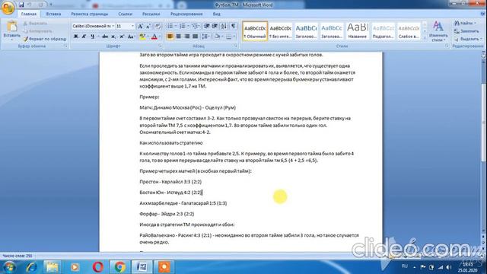The image size is (487, 274).
Task: Open Replace (Заменить) dialog
Action: click(466, 31)
